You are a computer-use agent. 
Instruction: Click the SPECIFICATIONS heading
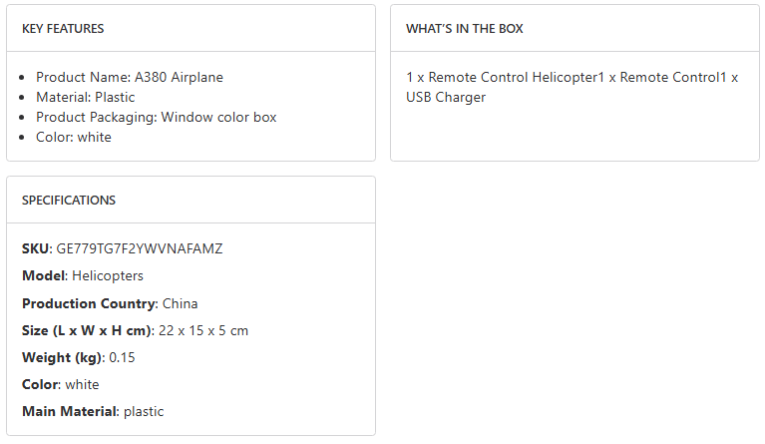[x=69, y=201]
